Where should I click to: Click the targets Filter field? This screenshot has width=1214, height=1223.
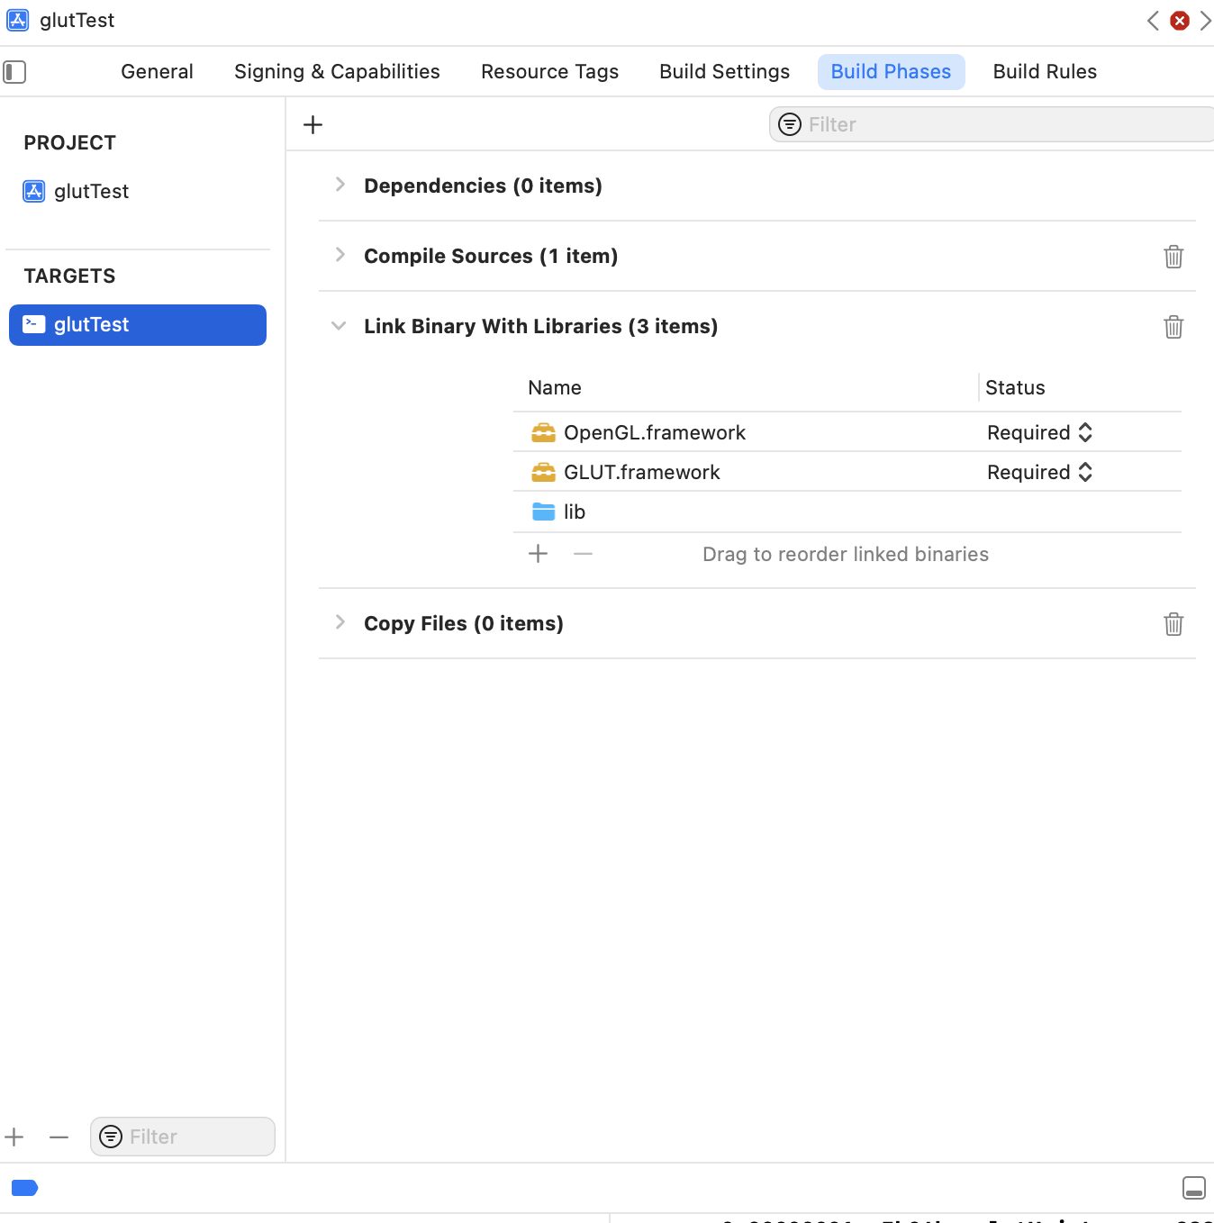[183, 1137]
